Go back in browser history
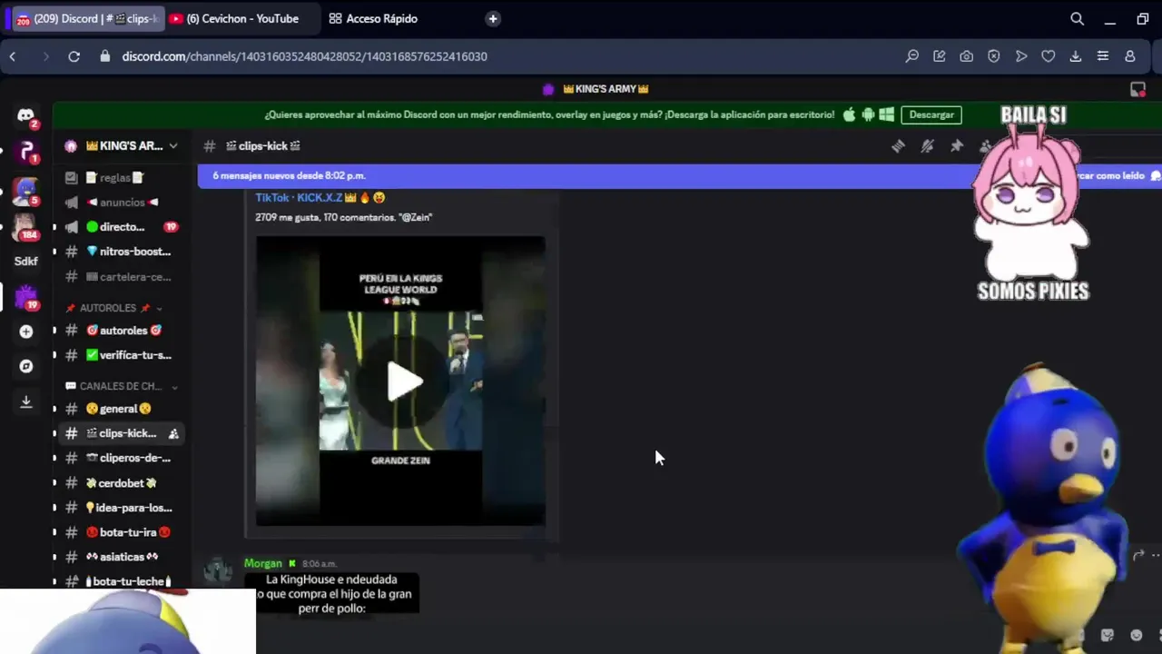Screen dimensions: 1162x654 click(x=13, y=56)
